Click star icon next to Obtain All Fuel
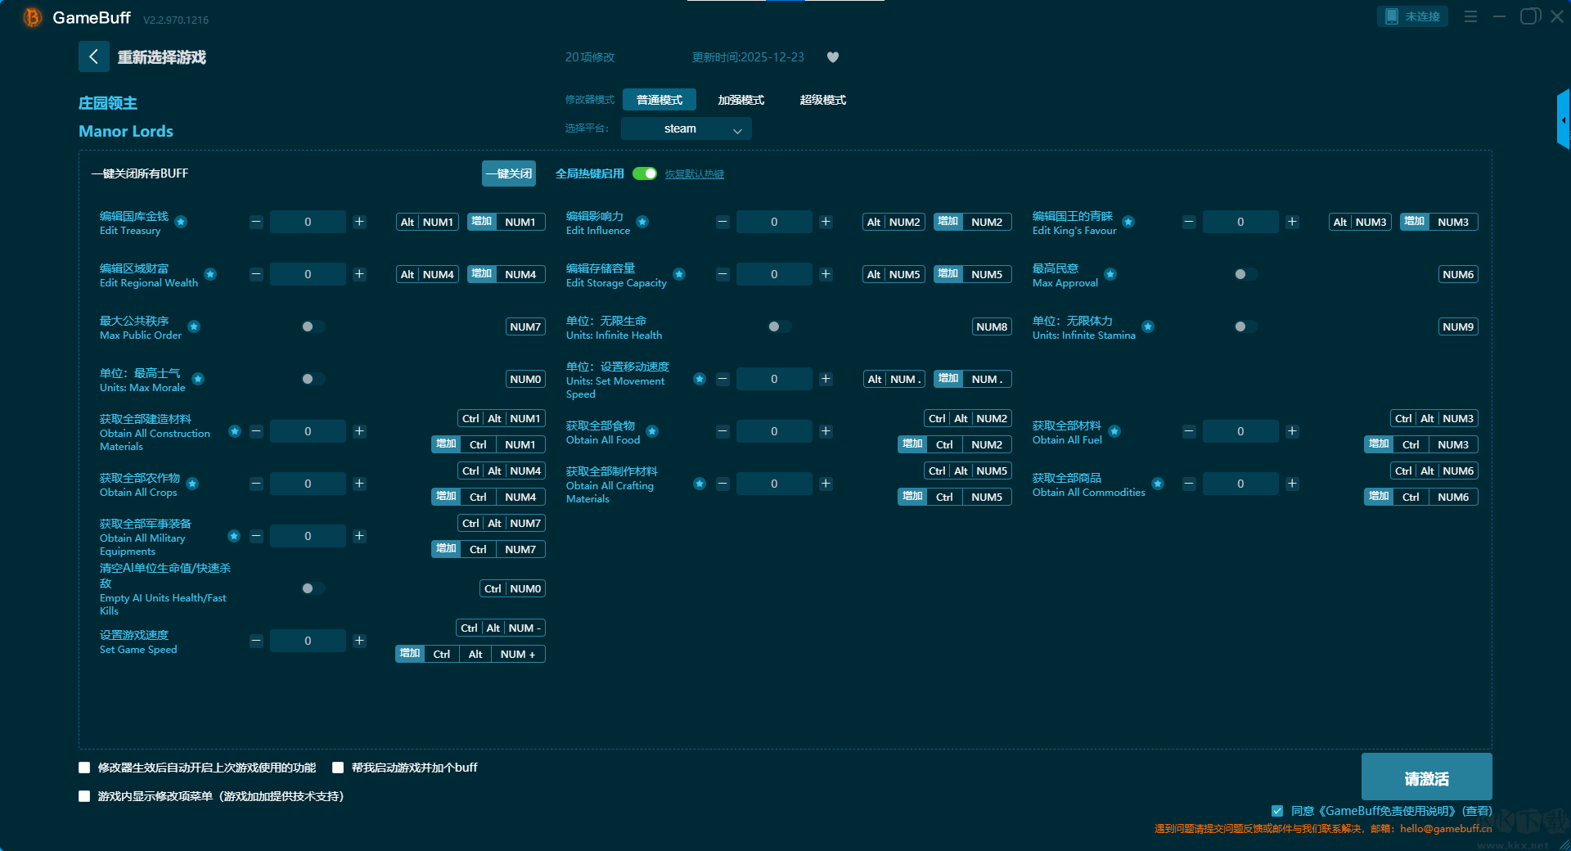This screenshot has width=1571, height=851. pos(1114,431)
